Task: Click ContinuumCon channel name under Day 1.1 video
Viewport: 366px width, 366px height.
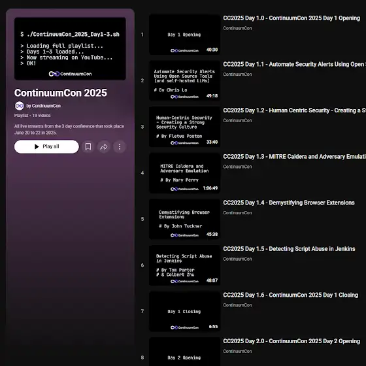Action: point(237,75)
